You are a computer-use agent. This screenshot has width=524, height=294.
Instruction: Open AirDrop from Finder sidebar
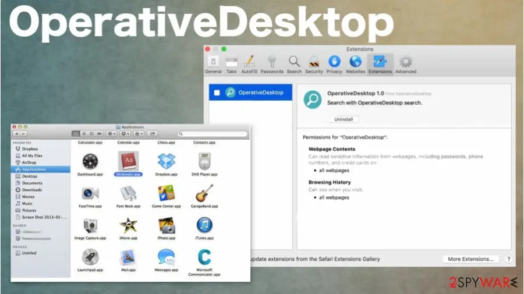click(x=29, y=162)
